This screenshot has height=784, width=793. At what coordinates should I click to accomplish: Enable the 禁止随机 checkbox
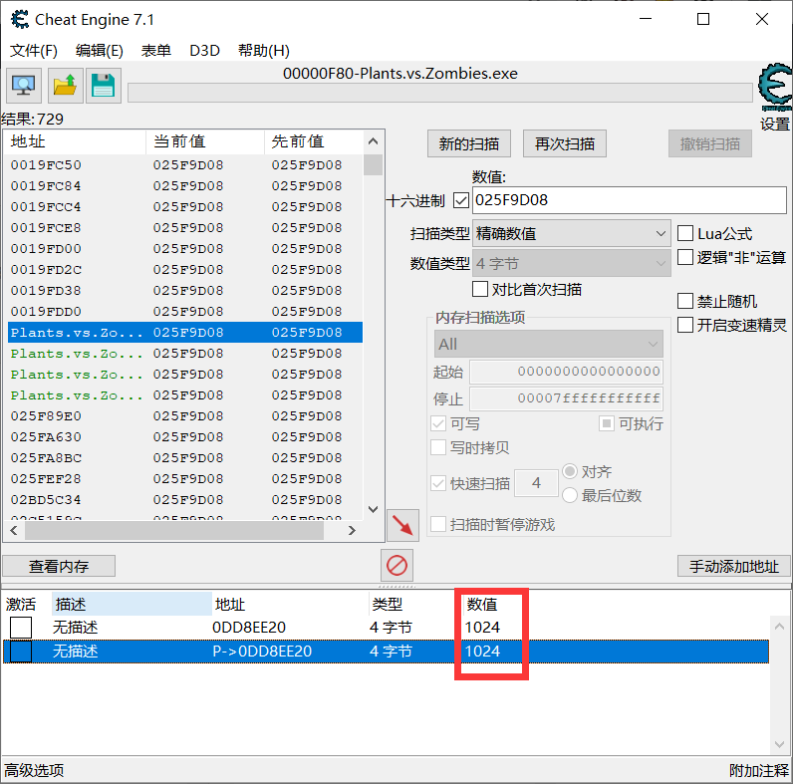[x=685, y=301]
